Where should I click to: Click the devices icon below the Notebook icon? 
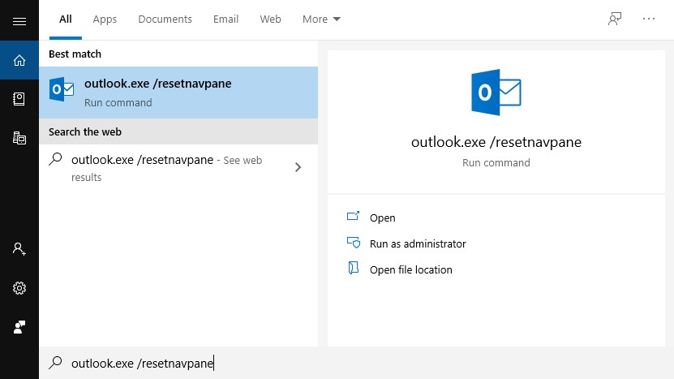[19, 138]
